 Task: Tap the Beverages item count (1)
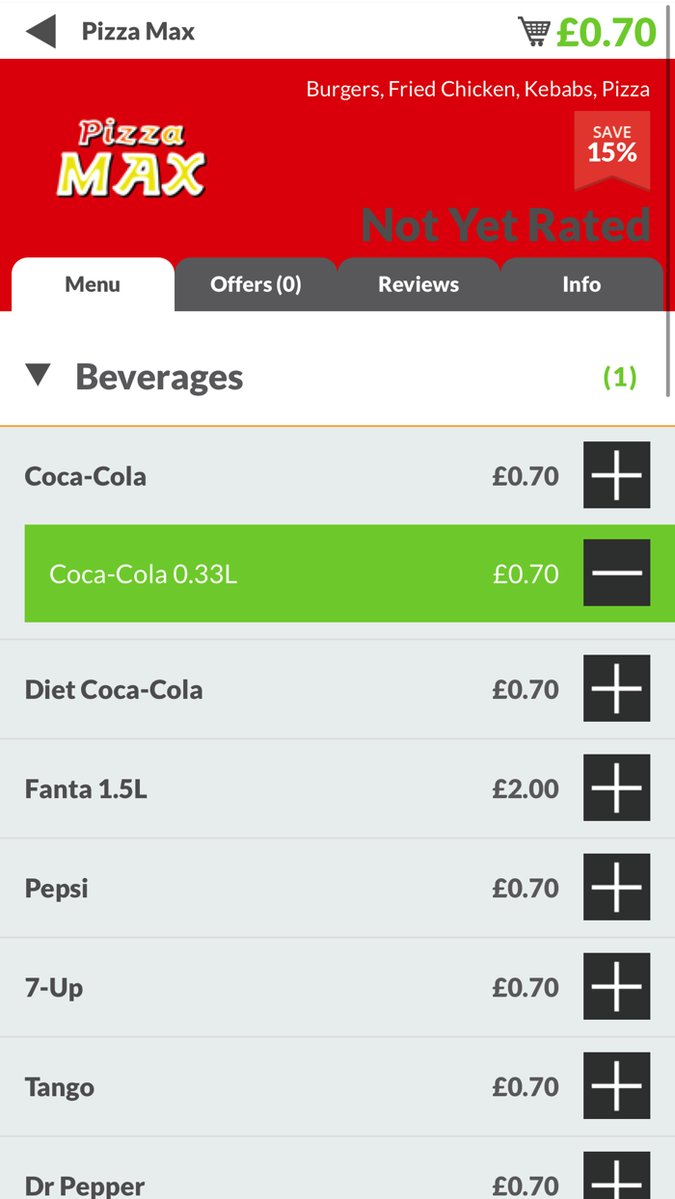(620, 377)
